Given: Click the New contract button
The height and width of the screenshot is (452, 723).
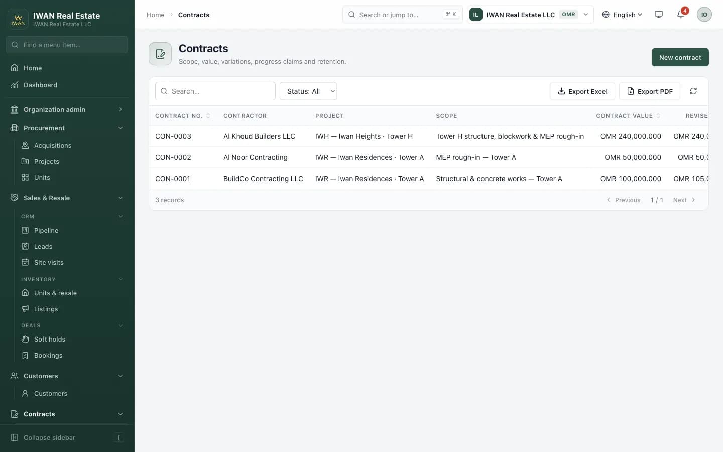Looking at the screenshot, I should (680, 57).
